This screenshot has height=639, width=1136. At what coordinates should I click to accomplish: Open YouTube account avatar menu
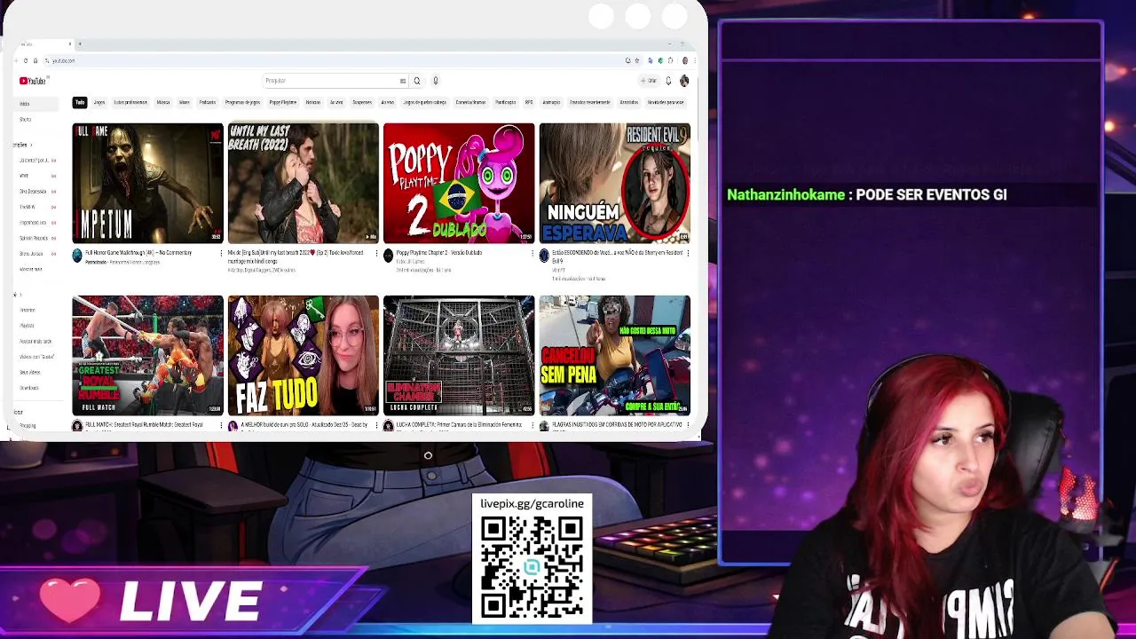[684, 81]
